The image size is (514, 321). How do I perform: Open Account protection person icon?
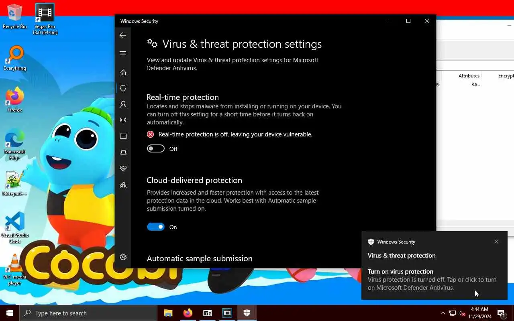123,104
